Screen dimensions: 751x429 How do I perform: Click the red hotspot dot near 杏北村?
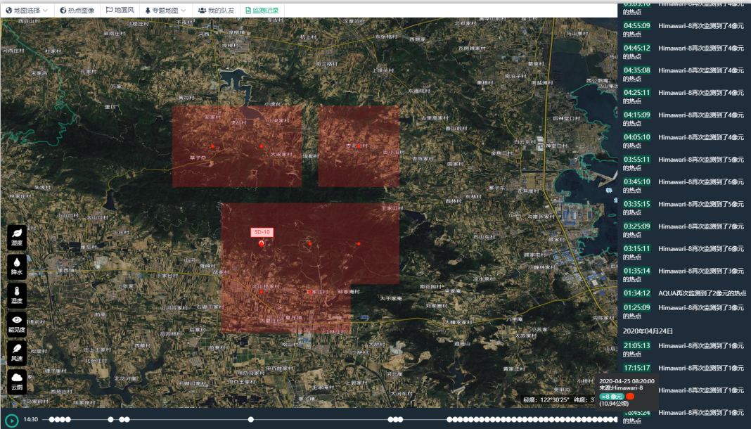(x=359, y=146)
